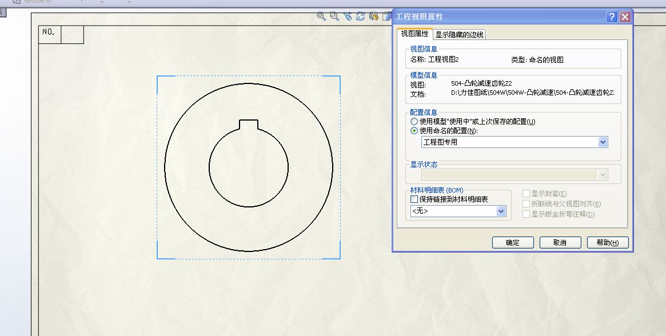Click the Zoom to Area icon
Screen dimensions: 666x336
(x=334, y=16)
